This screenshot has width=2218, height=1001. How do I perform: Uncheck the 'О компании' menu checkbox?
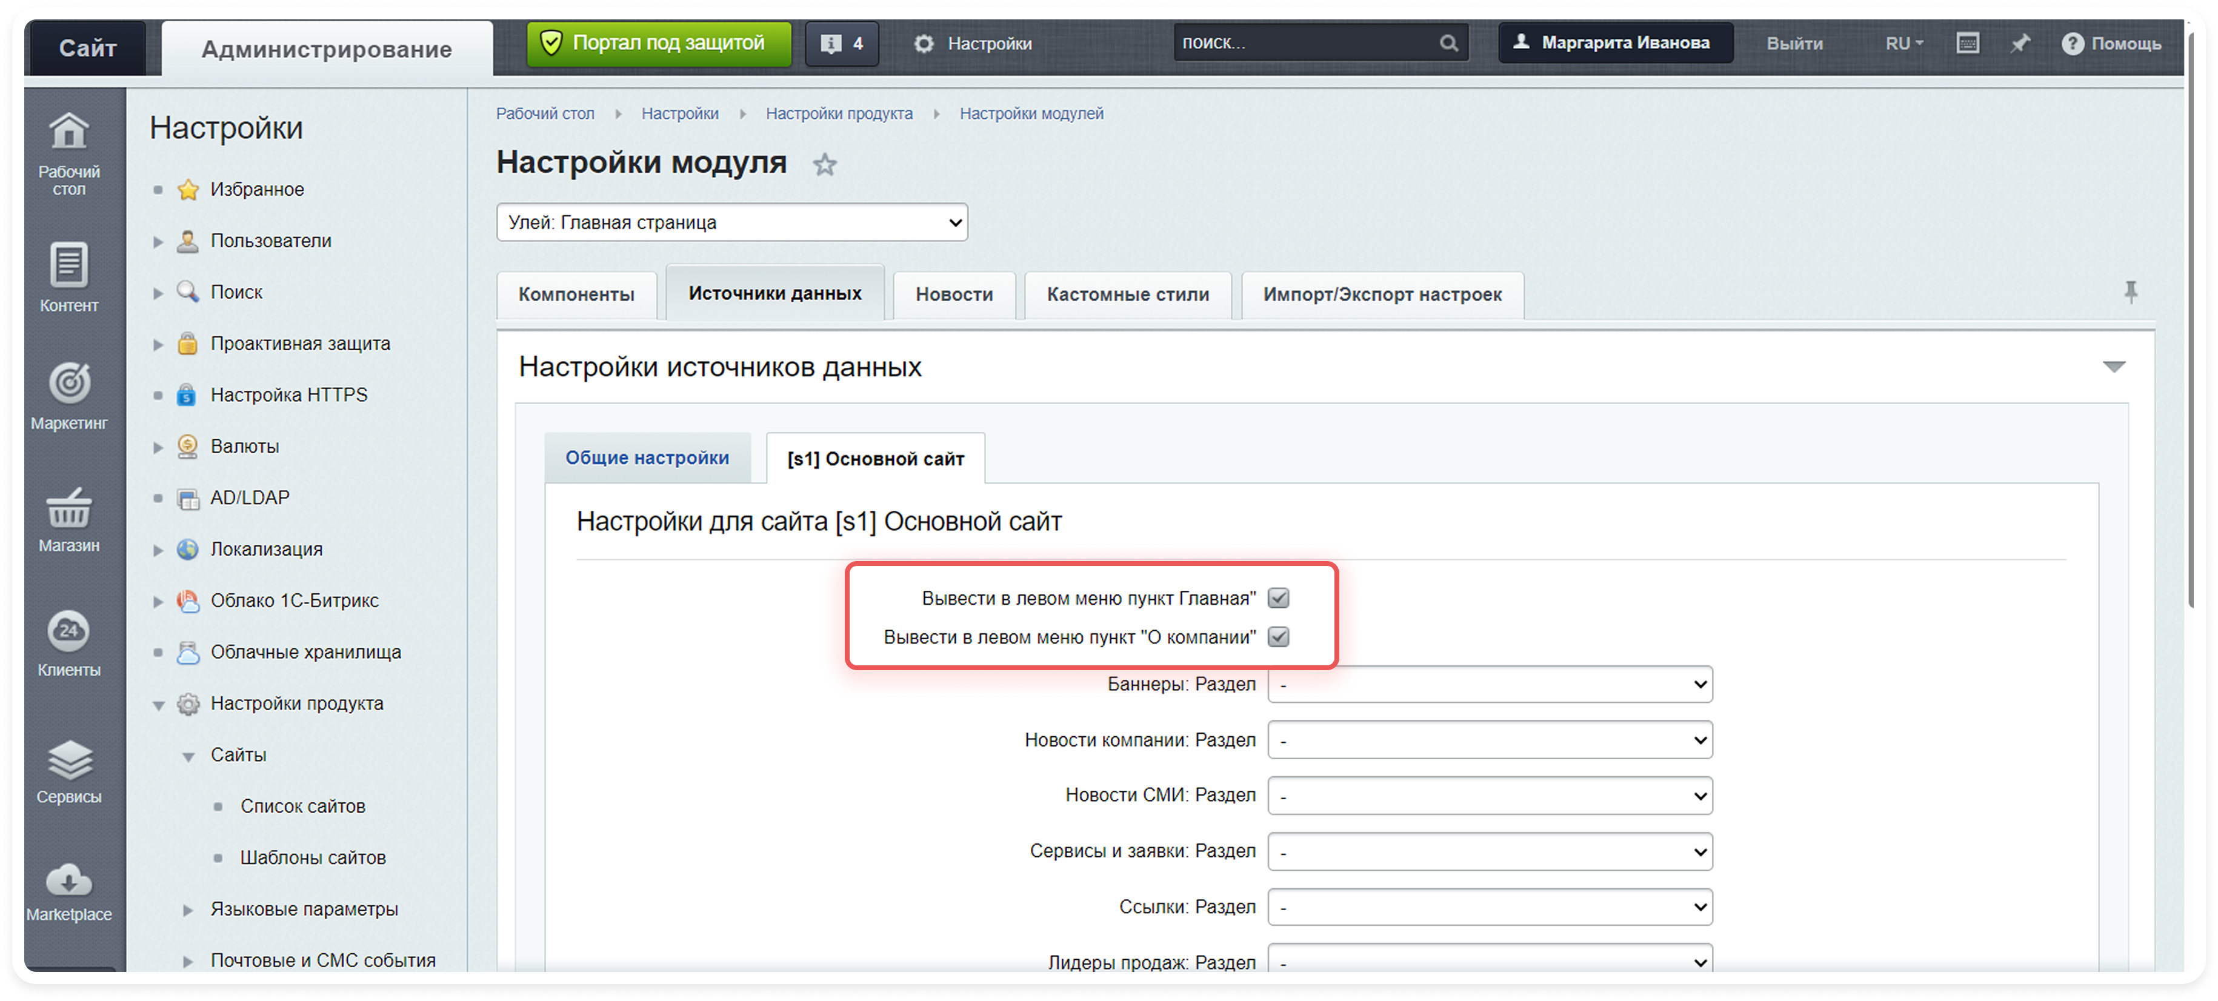click(x=1279, y=637)
